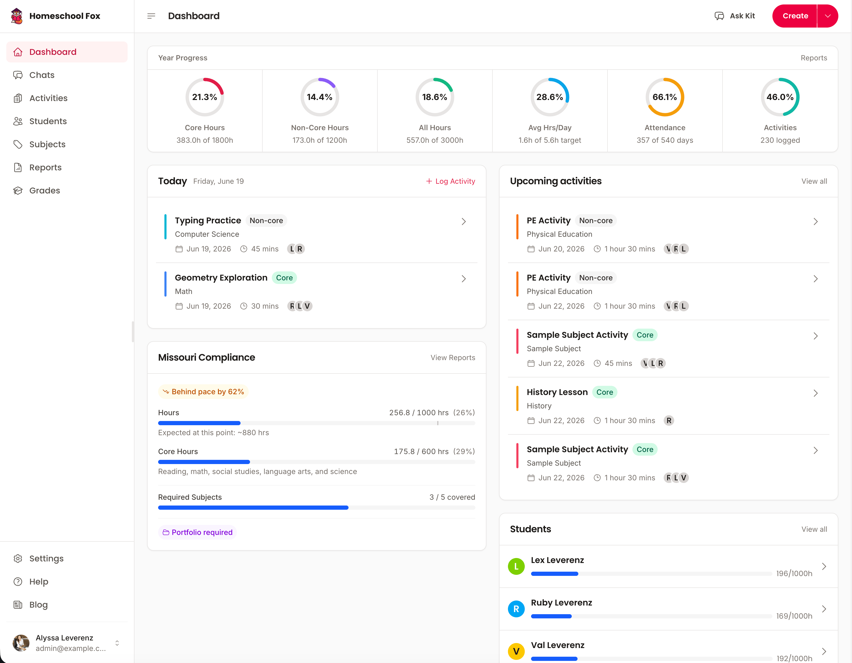The image size is (852, 663).
Task: Toggle the sidebar collapse menu icon
Action: pos(151,16)
